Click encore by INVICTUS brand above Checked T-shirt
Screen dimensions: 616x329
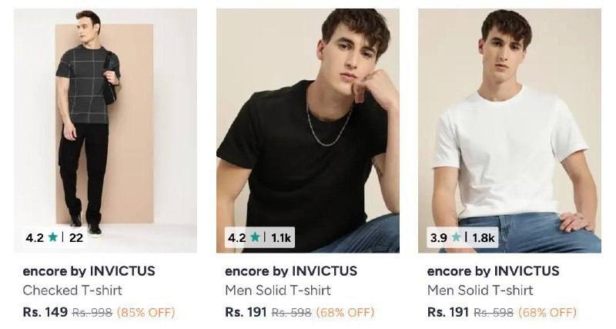pos(89,270)
